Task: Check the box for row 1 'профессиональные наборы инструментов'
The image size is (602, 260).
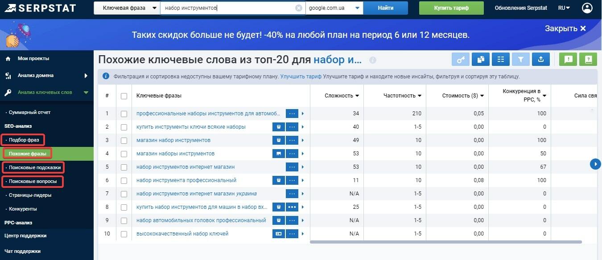Action: click(124, 114)
